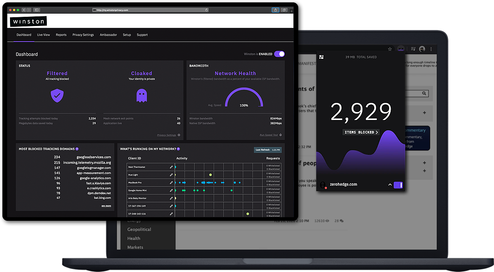Click the 2,929 blocked count in popup

(361, 112)
